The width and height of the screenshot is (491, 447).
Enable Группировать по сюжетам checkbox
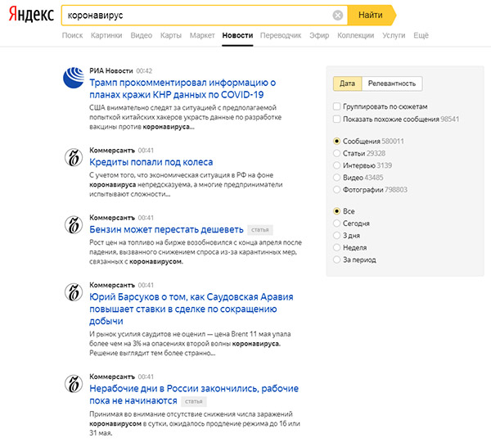(336, 106)
